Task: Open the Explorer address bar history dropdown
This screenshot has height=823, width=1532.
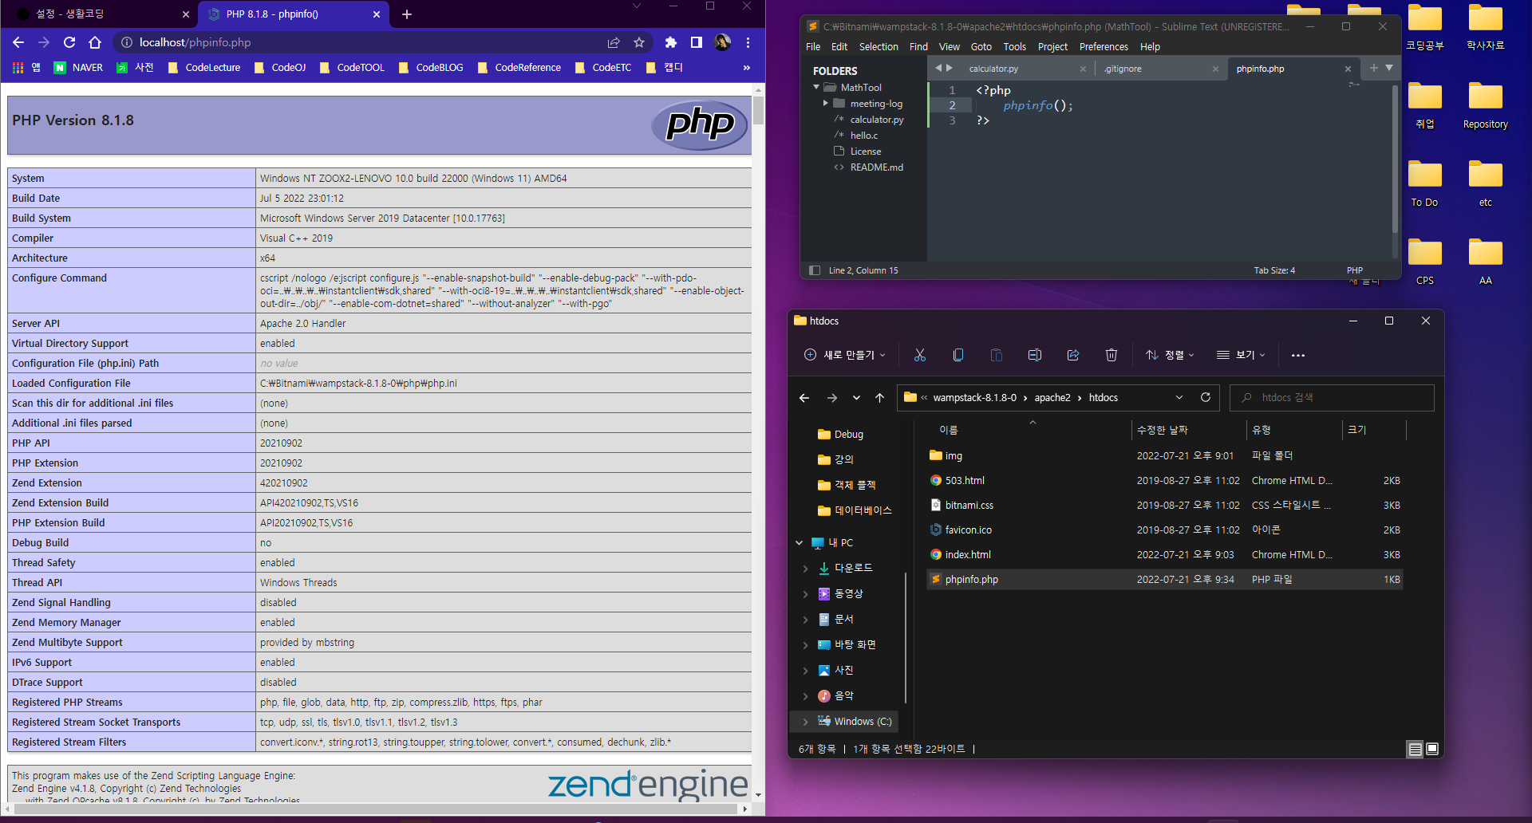Action: coord(1179,397)
